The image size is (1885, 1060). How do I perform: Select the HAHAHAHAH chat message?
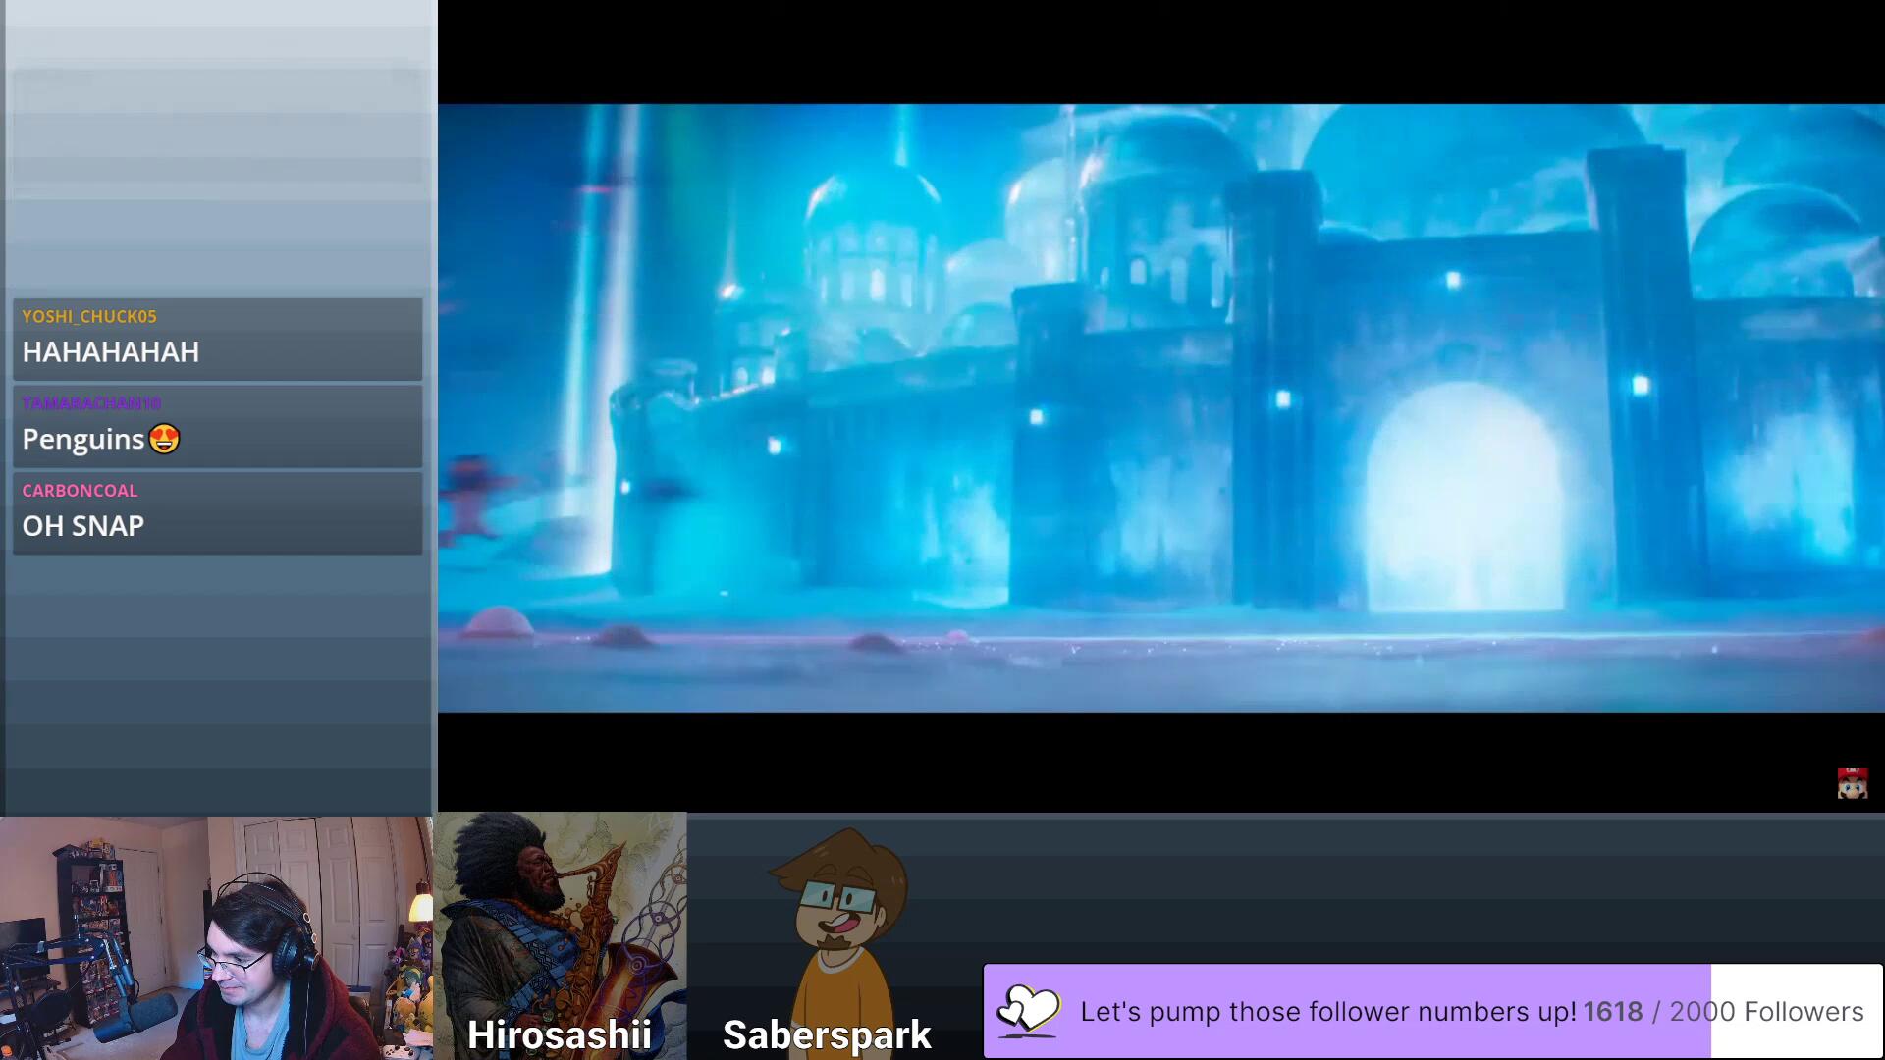(111, 352)
